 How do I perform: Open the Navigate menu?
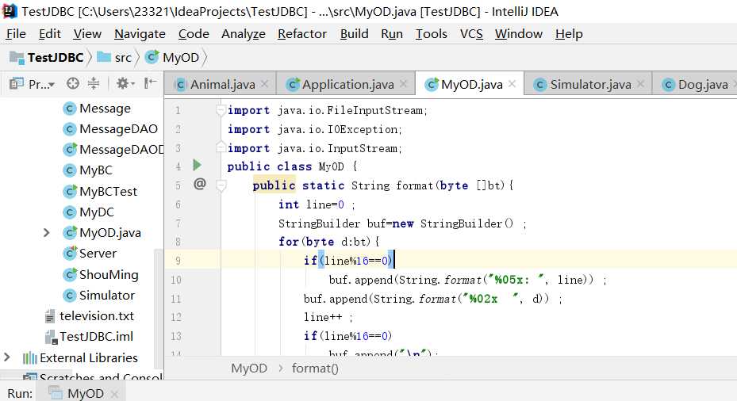[140, 34]
